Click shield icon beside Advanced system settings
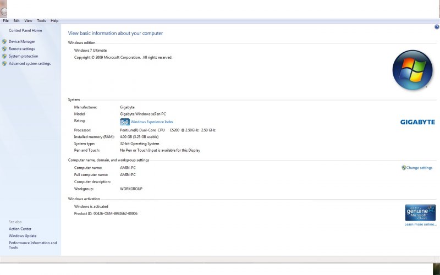This screenshot has width=440, height=275. pyautogui.click(x=4, y=64)
